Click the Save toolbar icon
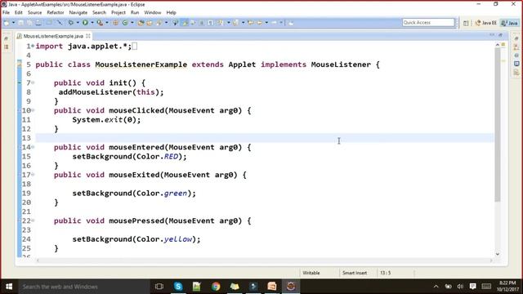Viewport: 523px width, 294px height. [21, 23]
